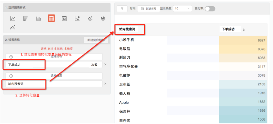Open the 过去7天 date range picker
The height and width of the screenshot is (124, 273).
(x=149, y=9)
